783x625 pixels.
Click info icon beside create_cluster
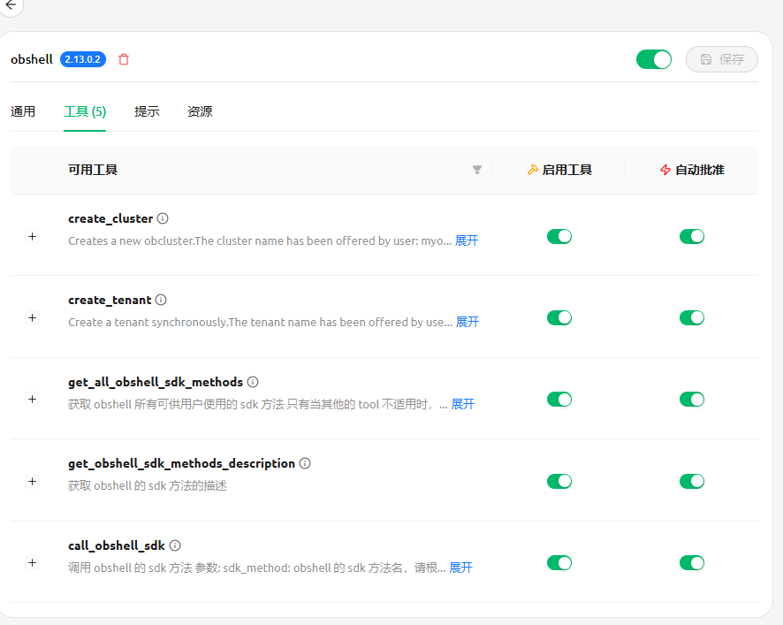(x=163, y=218)
